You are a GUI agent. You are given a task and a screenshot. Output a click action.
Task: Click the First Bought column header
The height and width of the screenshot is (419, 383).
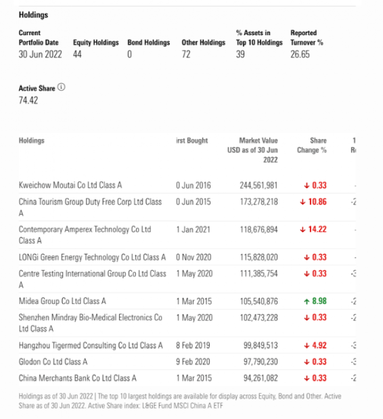tap(191, 141)
